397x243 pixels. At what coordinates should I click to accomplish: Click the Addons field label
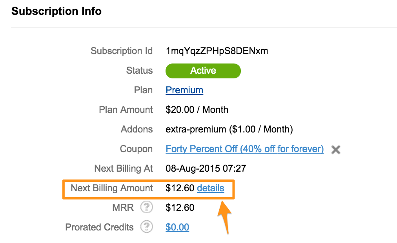tap(137, 129)
